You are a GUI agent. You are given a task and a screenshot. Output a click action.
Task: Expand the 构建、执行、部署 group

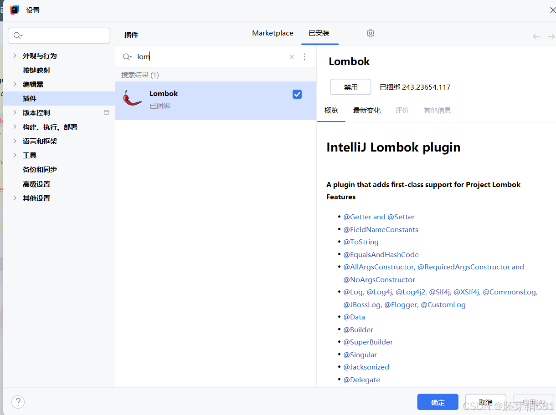(15, 127)
